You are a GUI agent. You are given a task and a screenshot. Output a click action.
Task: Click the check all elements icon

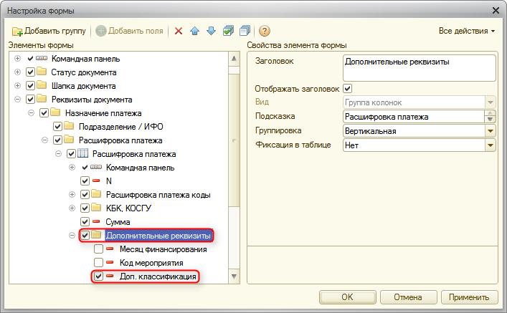tap(228, 31)
